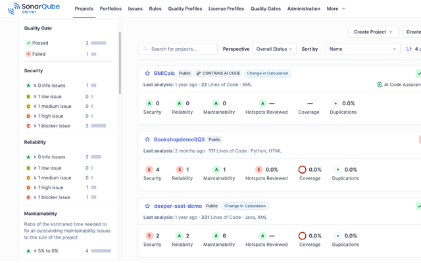Toggle the sort order direction icon
The height and width of the screenshot is (263, 421).
pos(409,49)
